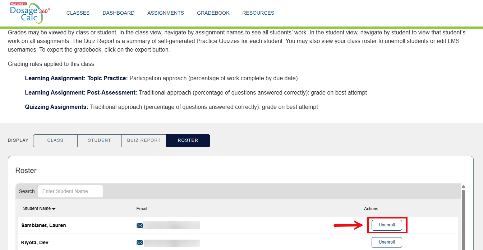This screenshot has width=483, height=250.
Task: Click the Student Name column header
Action: click(x=37, y=208)
